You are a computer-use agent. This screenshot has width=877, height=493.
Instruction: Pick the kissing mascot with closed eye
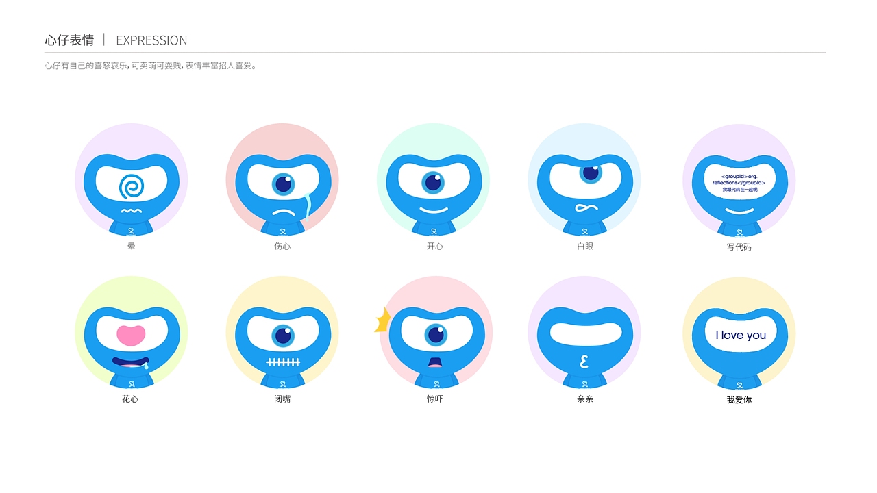click(x=584, y=332)
